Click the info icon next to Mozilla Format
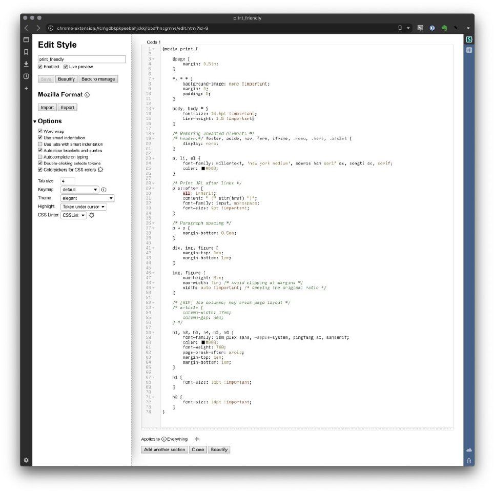 point(87,95)
